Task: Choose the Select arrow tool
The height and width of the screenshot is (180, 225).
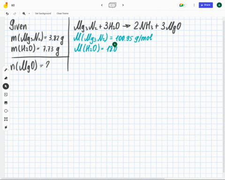Action: 6,86
